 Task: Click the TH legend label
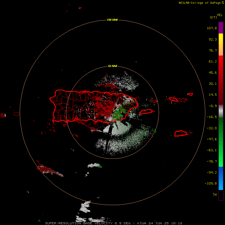(215, 195)
